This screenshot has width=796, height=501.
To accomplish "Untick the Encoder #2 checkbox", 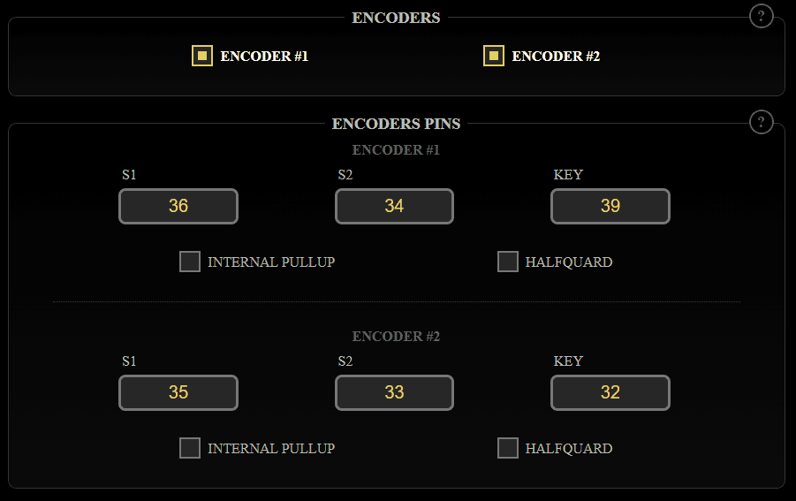I will coord(494,56).
